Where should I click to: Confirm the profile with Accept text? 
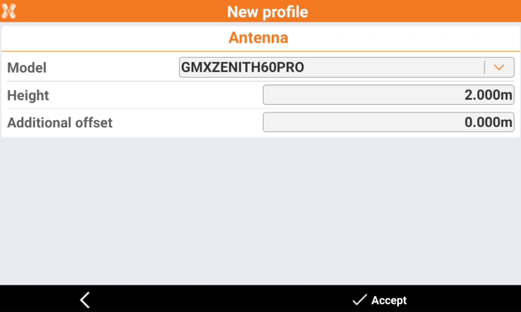click(389, 300)
